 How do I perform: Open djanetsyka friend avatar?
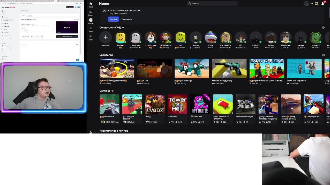[x=136, y=37]
